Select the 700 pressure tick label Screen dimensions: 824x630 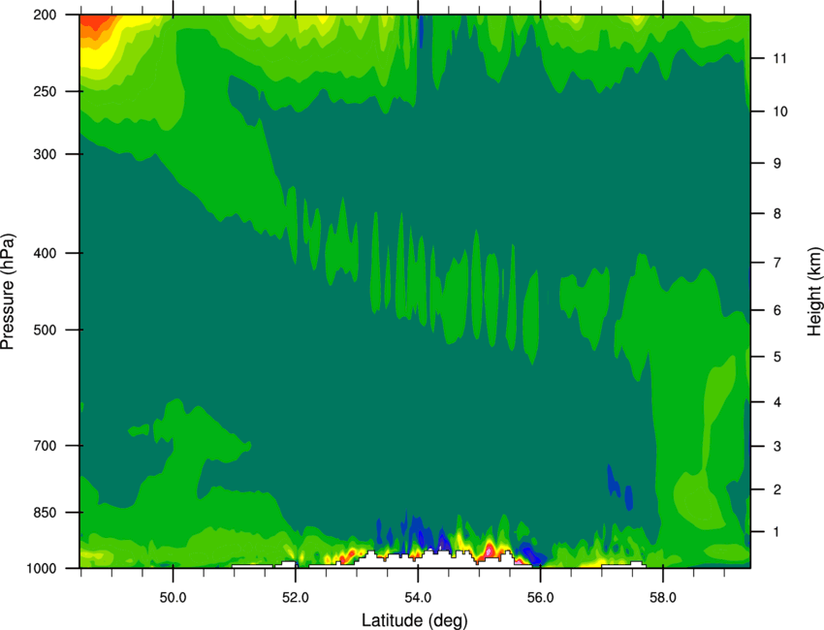tap(45, 446)
